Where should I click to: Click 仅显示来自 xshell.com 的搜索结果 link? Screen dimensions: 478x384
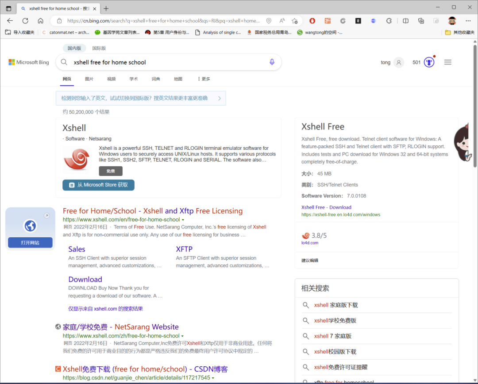pyautogui.click(x=105, y=309)
